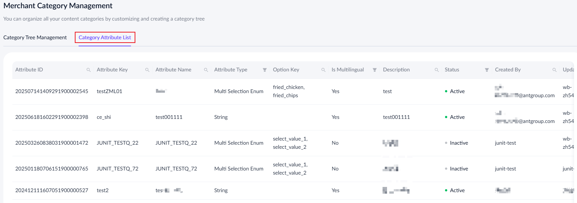577x203 pixels.
Task: Click the JUNIT_TESTQ_22 attribute name
Action: pos(176,143)
